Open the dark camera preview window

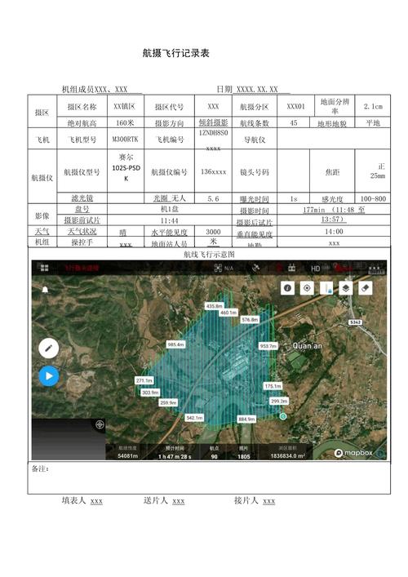pyautogui.click(x=69, y=439)
